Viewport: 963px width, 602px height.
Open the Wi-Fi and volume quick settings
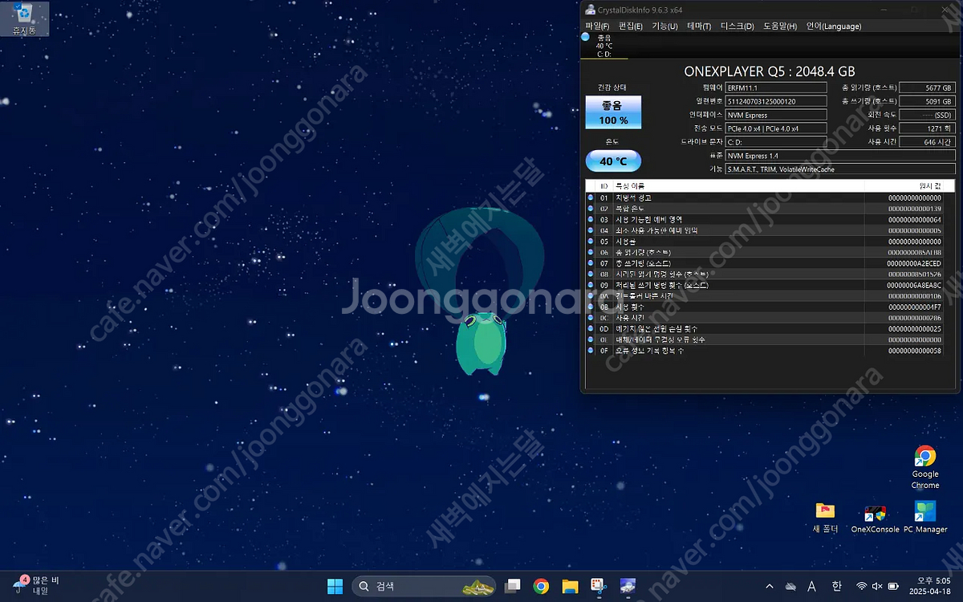click(x=878, y=587)
